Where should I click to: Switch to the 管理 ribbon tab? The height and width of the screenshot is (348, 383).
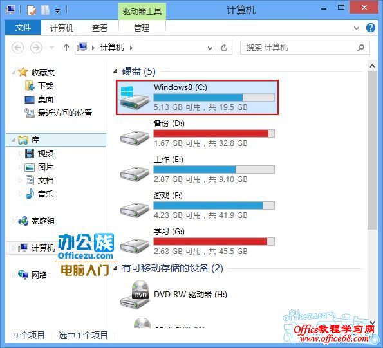coord(142,28)
